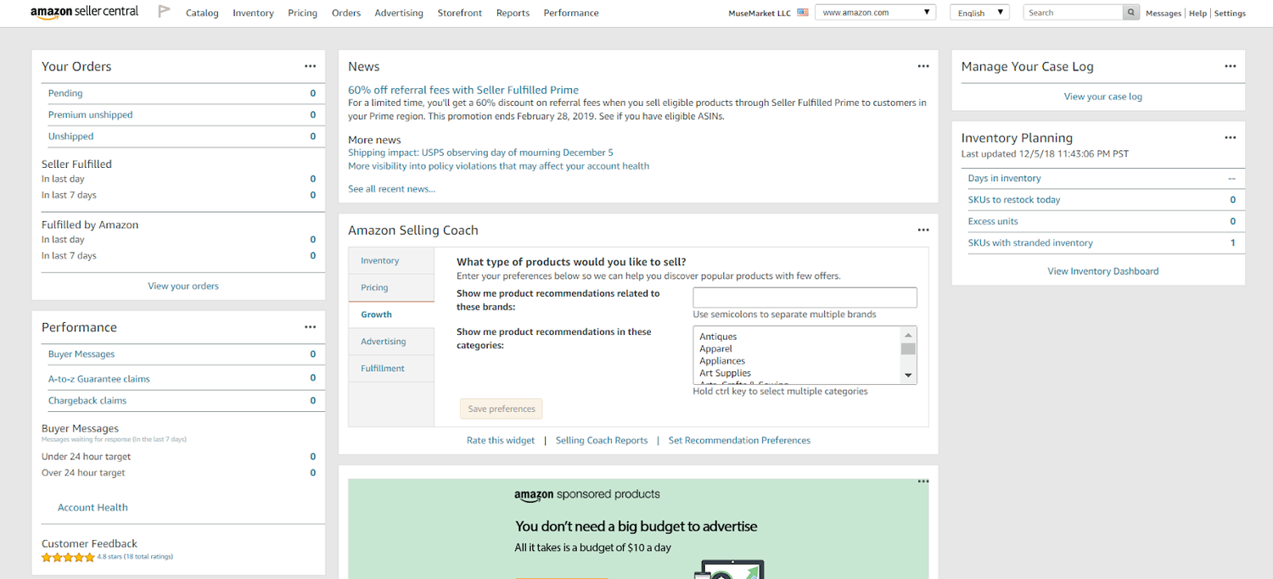Open sponsored products banner ellipsis menu
Screen dimensions: 1273x579
(923, 482)
